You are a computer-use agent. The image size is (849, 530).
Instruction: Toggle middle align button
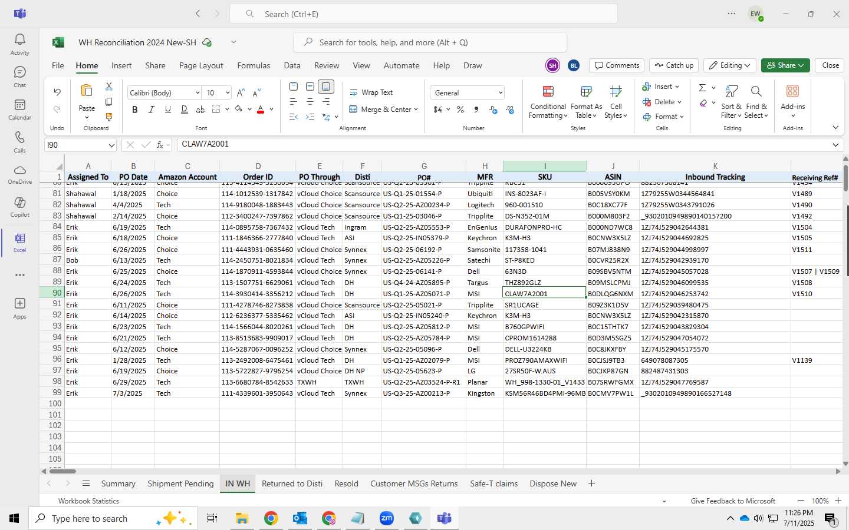point(310,87)
